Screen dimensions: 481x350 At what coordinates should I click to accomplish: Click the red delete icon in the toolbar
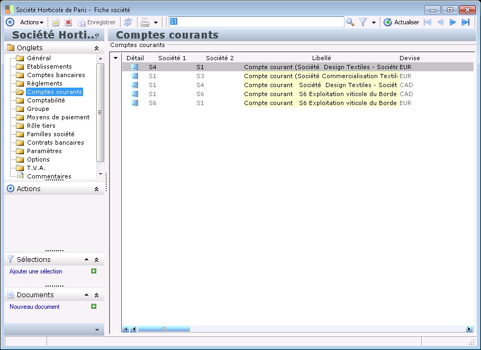(68, 22)
